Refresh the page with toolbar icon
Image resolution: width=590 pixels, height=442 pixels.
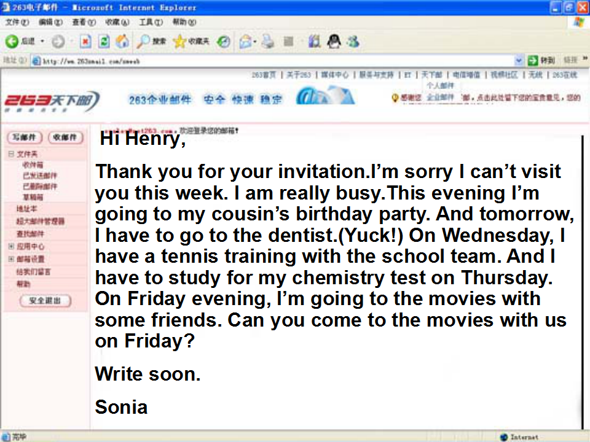click(104, 41)
